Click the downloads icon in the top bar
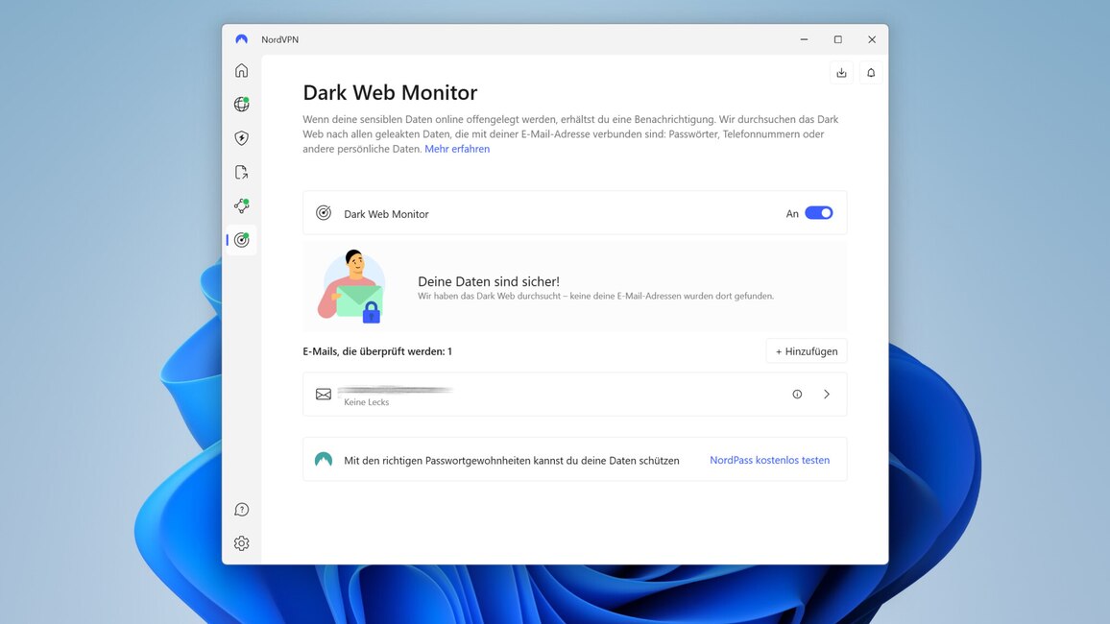The image size is (1110, 624). click(x=841, y=72)
